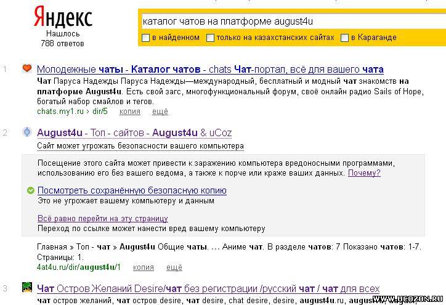446x305 pixels.
Task: Click 'Сайт может угрожать безопасности' warning link
Action: tap(140, 146)
